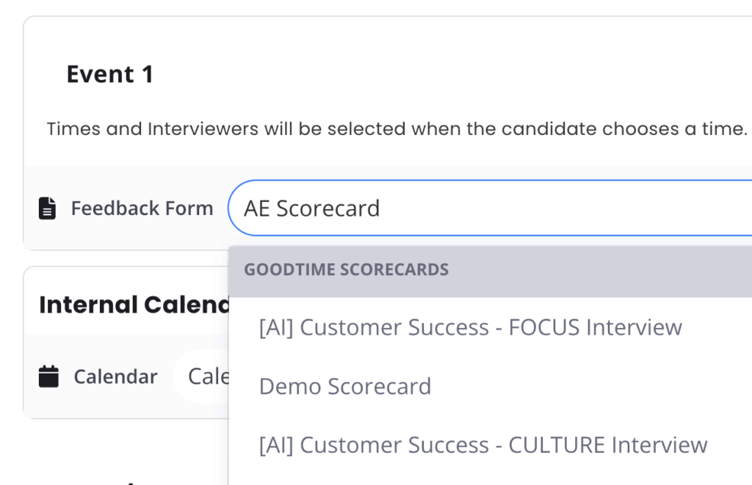Choose the Demo Scorecard option
752x485 pixels.
[345, 387]
